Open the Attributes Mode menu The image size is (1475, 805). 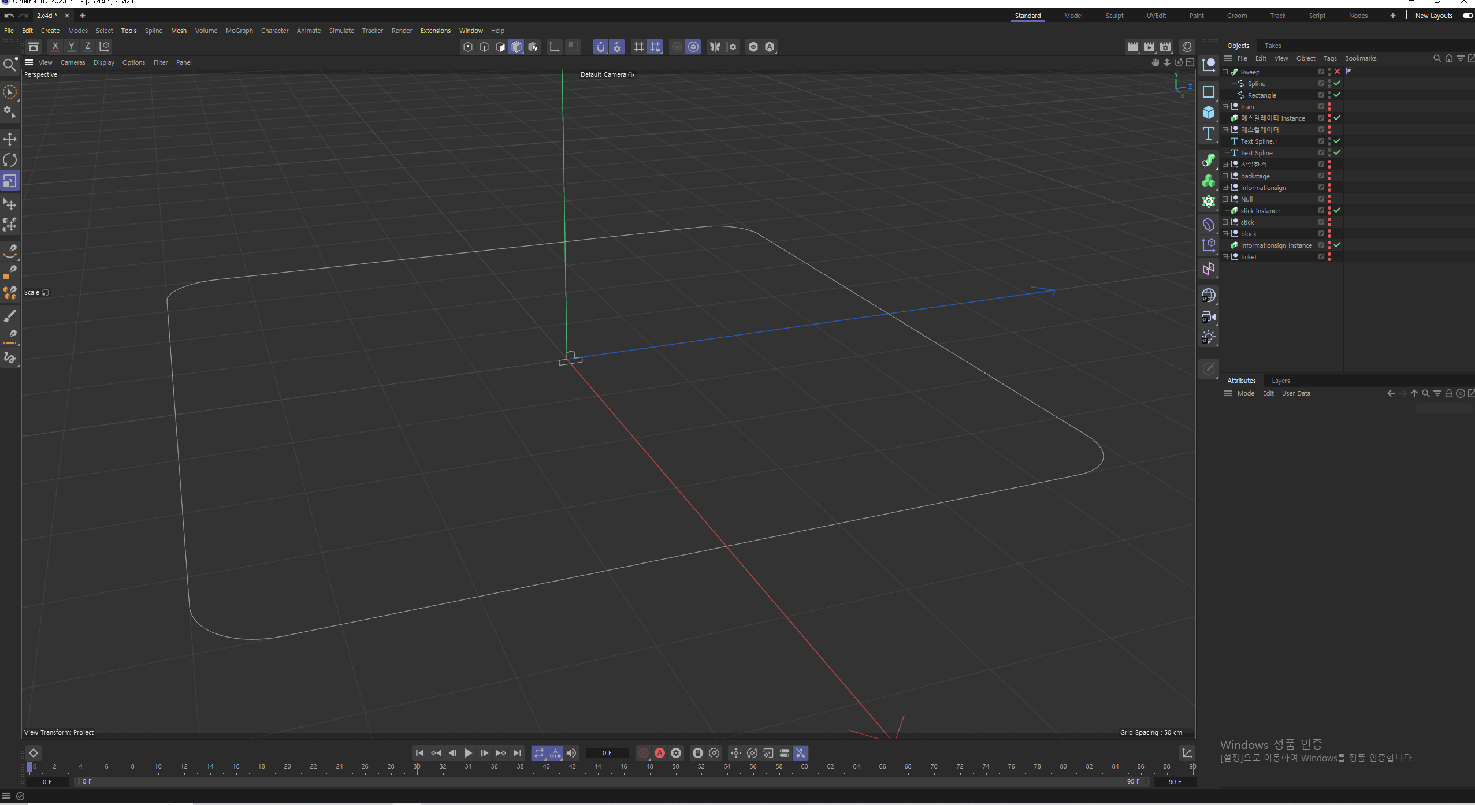tap(1246, 393)
